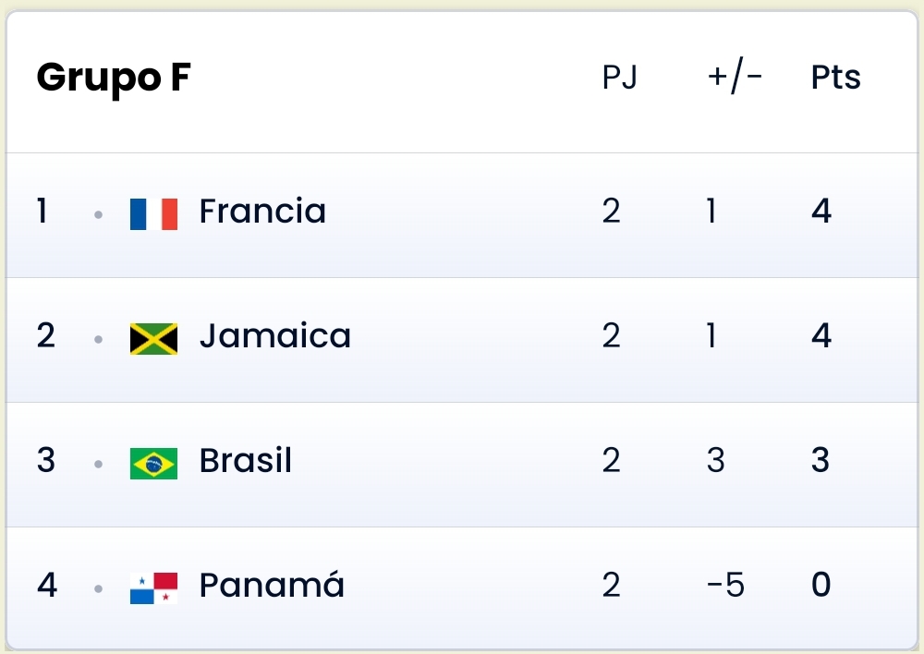Click the rank number 3 for Brasil
Screen dimensions: 924x654
[x=46, y=460]
